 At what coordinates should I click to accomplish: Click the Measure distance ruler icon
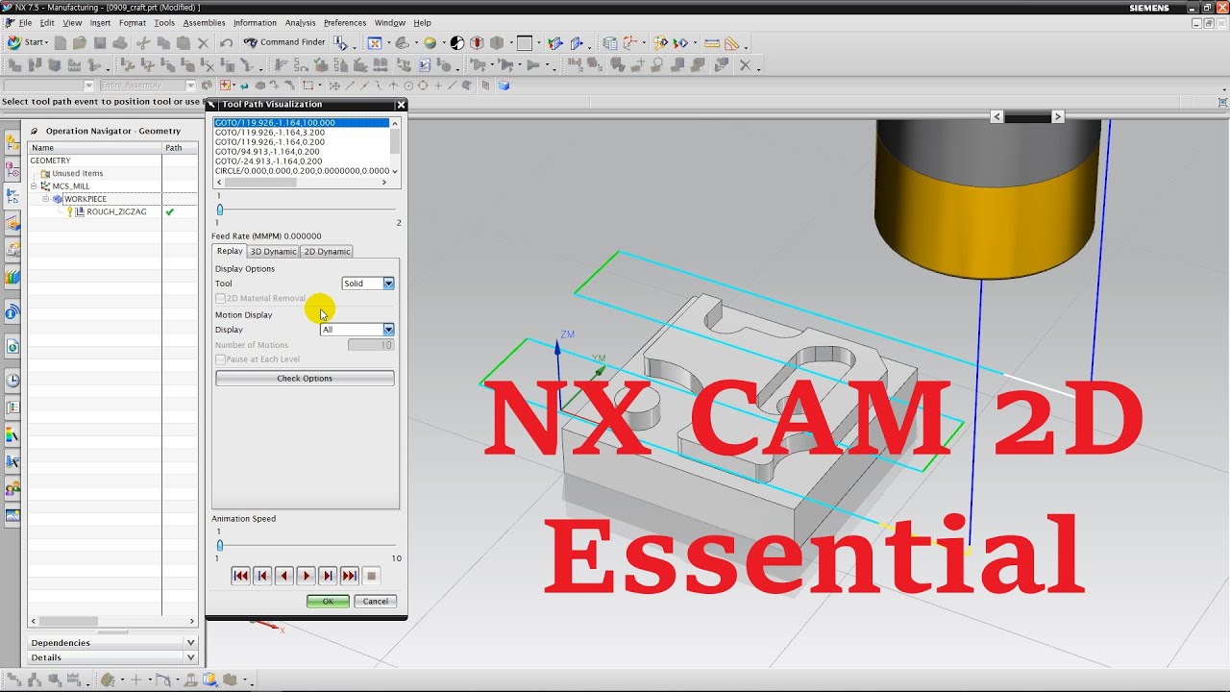point(712,42)
